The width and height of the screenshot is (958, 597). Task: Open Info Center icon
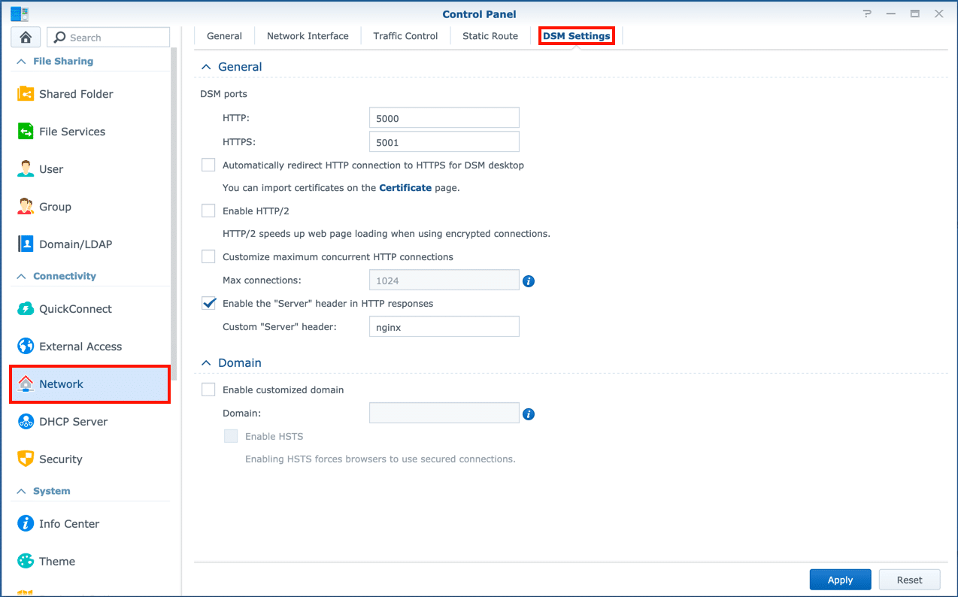coord(26,524)
